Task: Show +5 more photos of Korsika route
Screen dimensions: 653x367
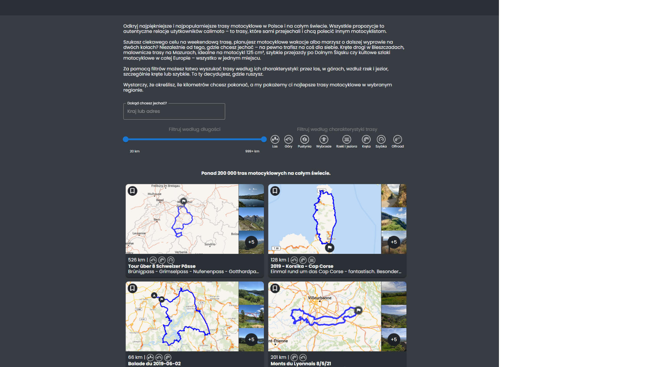Action: (394, 242)
